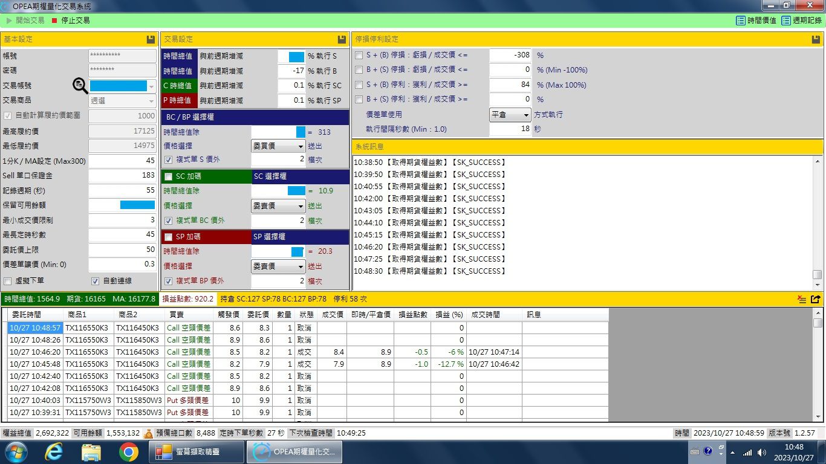Open Google Chrome from the taskbar
826x464 pixels.
click(128, 451)
